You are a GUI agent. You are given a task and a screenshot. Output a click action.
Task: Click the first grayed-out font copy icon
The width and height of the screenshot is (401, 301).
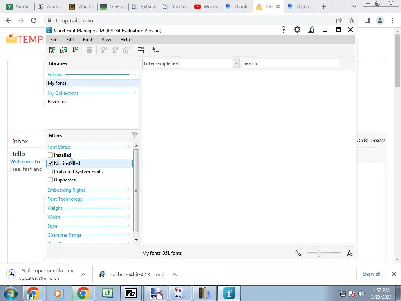tap(103, 50)
